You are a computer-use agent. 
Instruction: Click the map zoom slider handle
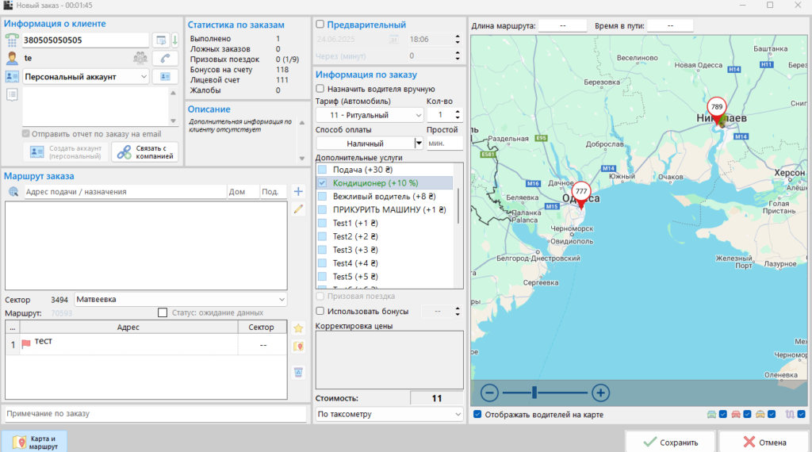(534, 393)
